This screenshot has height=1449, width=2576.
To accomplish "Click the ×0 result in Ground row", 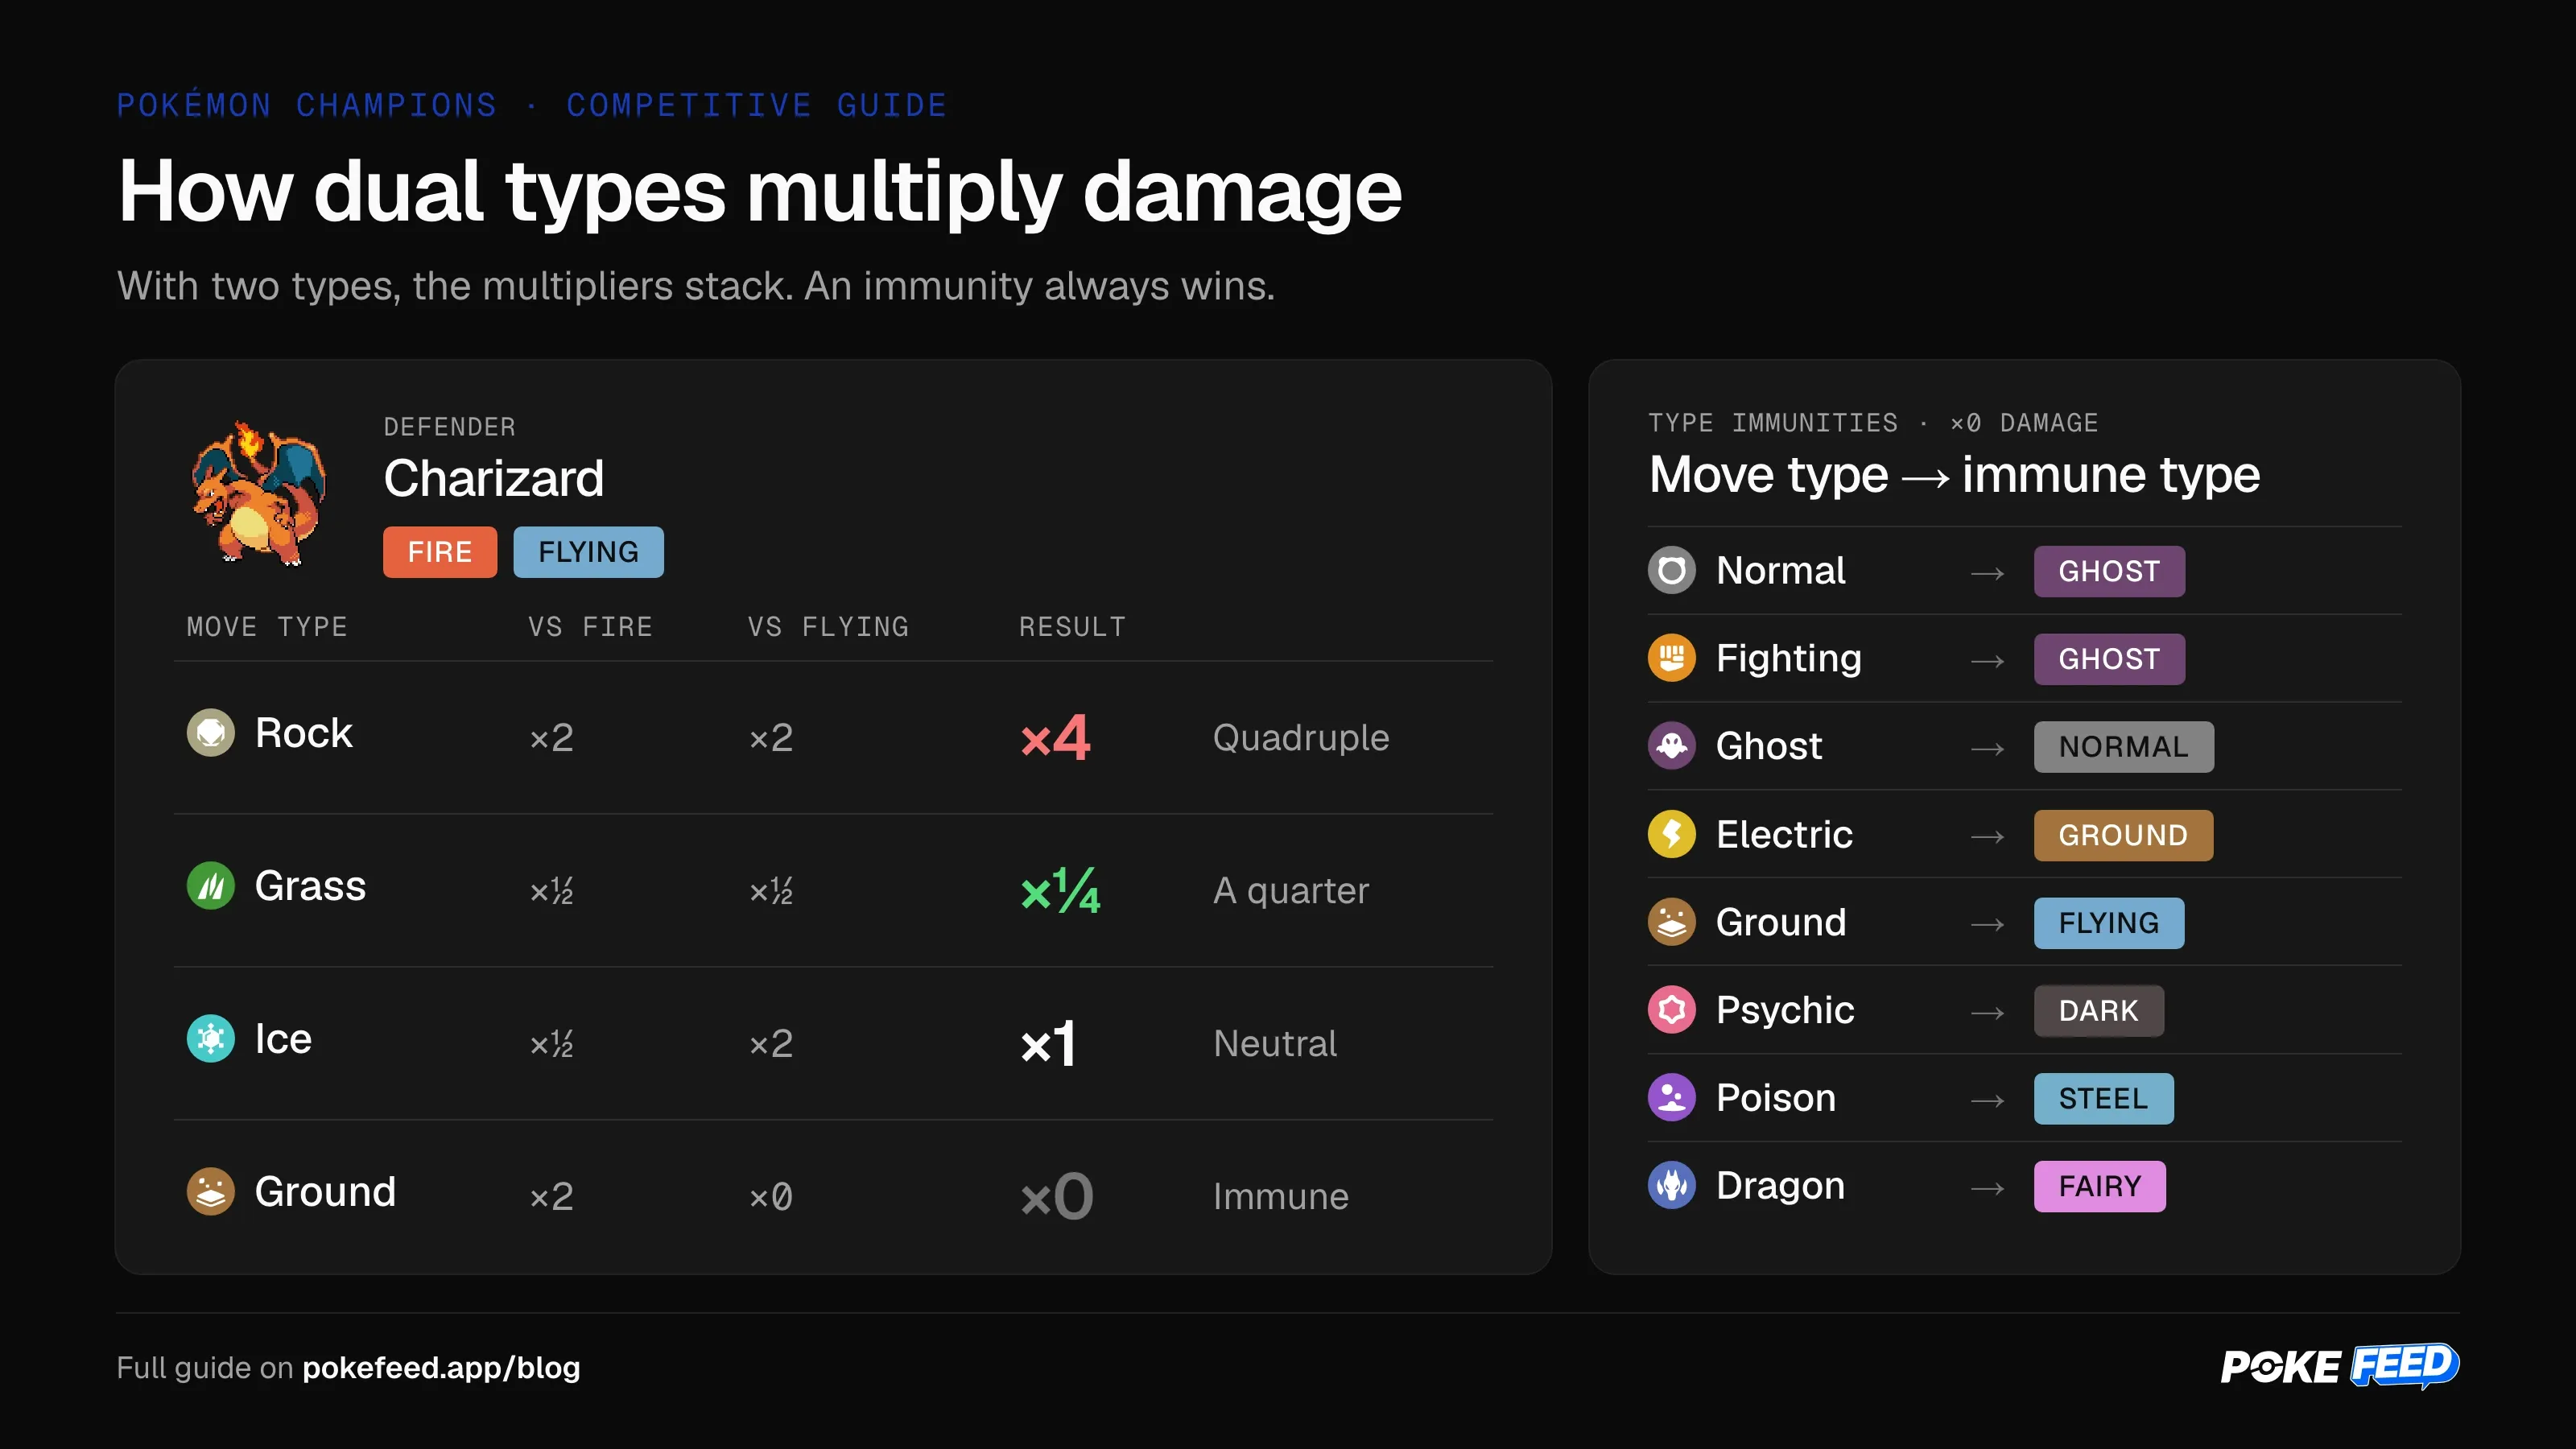I will point(1057,1196).
